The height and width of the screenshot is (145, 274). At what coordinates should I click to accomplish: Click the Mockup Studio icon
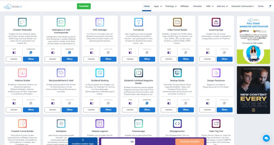point(177,73)
